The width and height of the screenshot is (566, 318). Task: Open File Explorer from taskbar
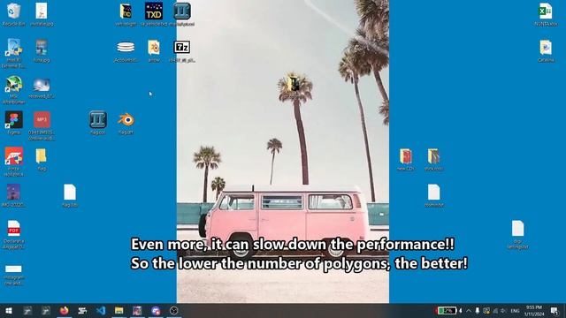click(119, 310)
